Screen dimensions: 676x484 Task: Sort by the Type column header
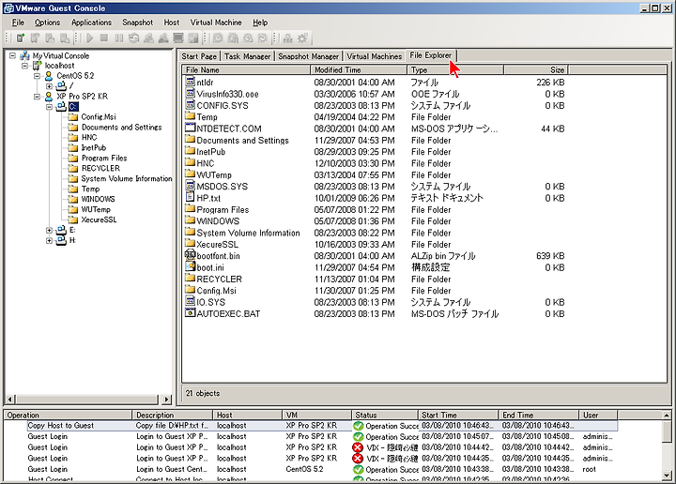click(x=455, y=69)
